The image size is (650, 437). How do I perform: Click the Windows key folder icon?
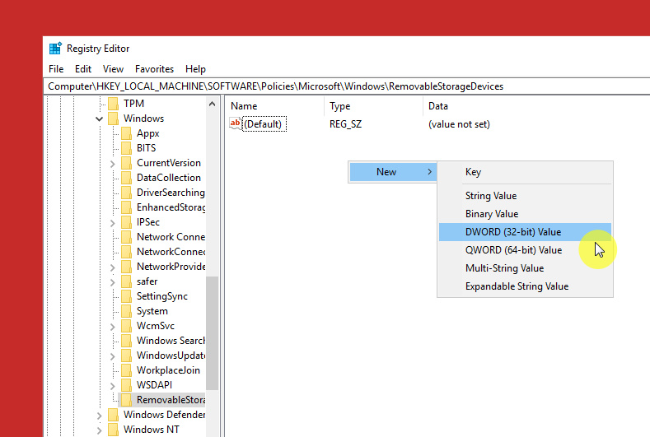[x=113, y=119]
